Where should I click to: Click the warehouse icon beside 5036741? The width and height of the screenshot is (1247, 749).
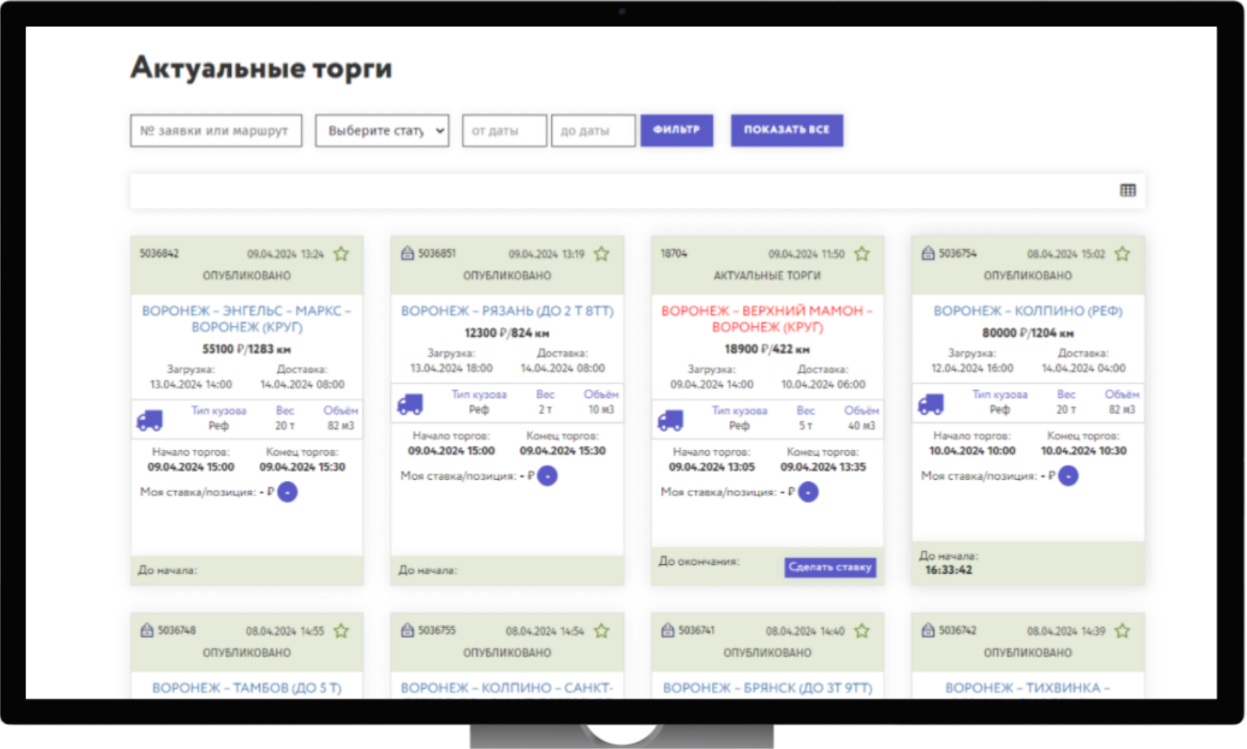667,630
